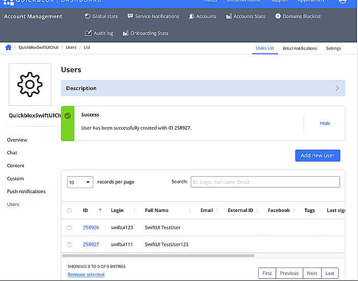Screen dimensions: 358x281
Task: Hide the success notification
Action: coord(325,123)
